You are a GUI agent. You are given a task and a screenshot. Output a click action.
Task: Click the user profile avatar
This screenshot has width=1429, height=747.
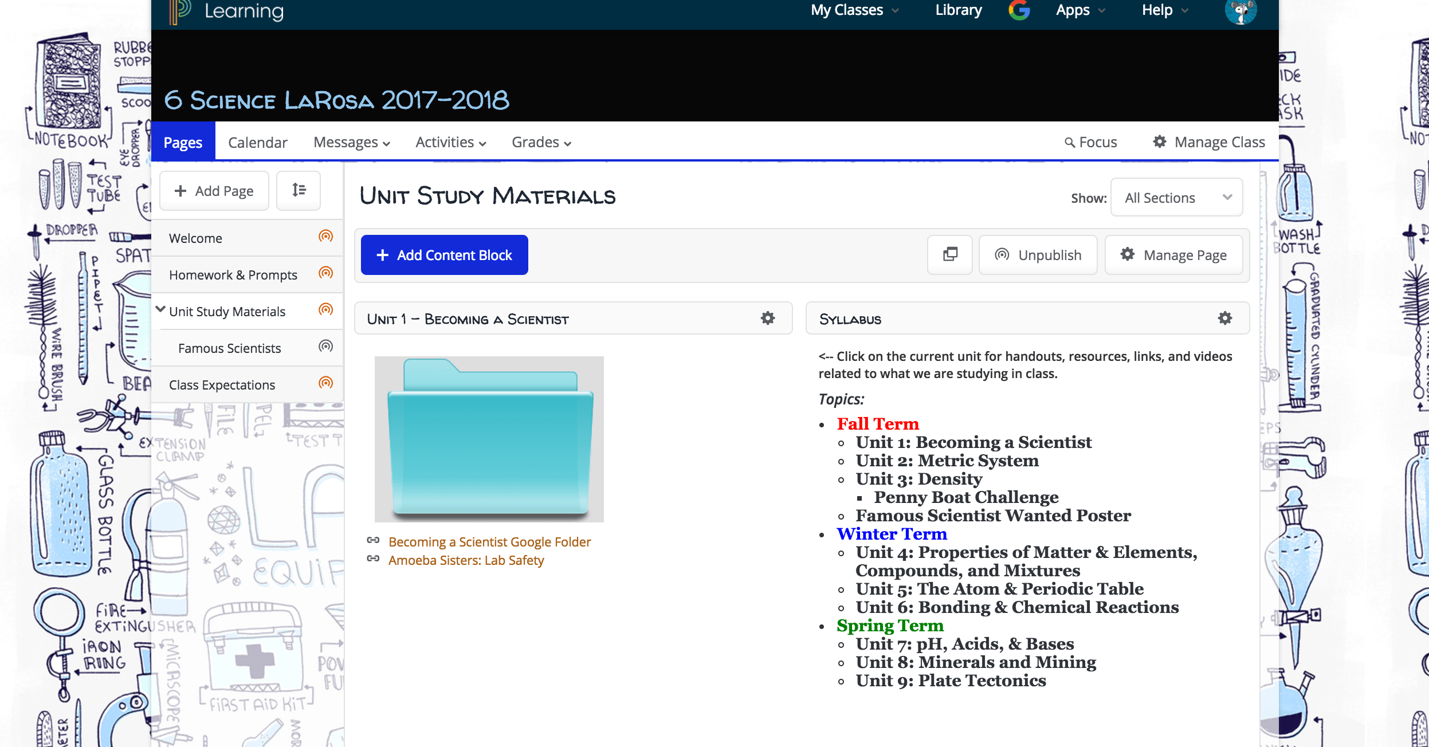[x=1240, y=11]
